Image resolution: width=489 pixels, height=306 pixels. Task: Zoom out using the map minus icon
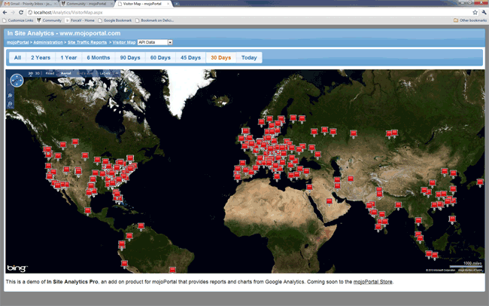[x=11, y=104]
